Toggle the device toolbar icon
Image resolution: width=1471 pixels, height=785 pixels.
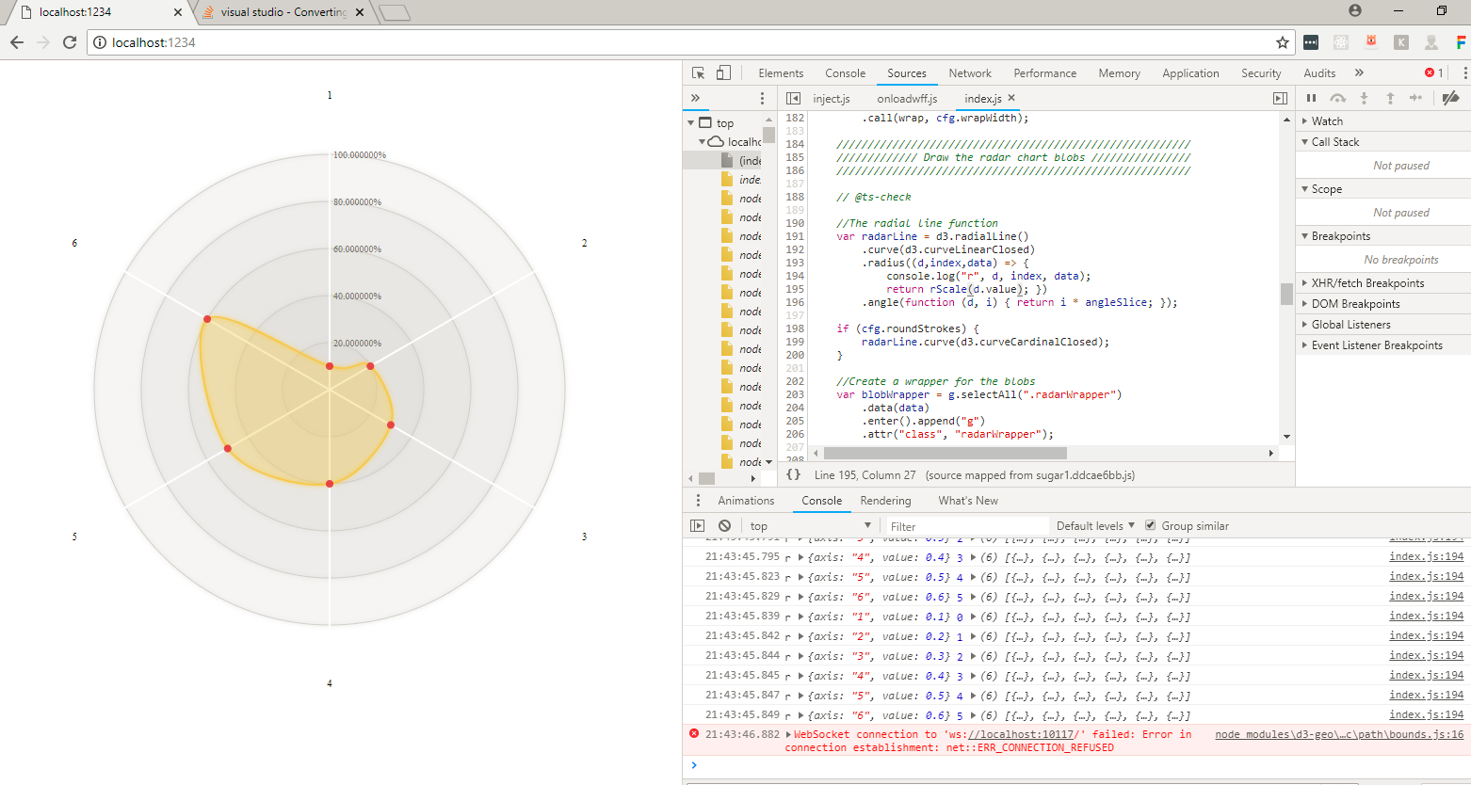[723, 73]
